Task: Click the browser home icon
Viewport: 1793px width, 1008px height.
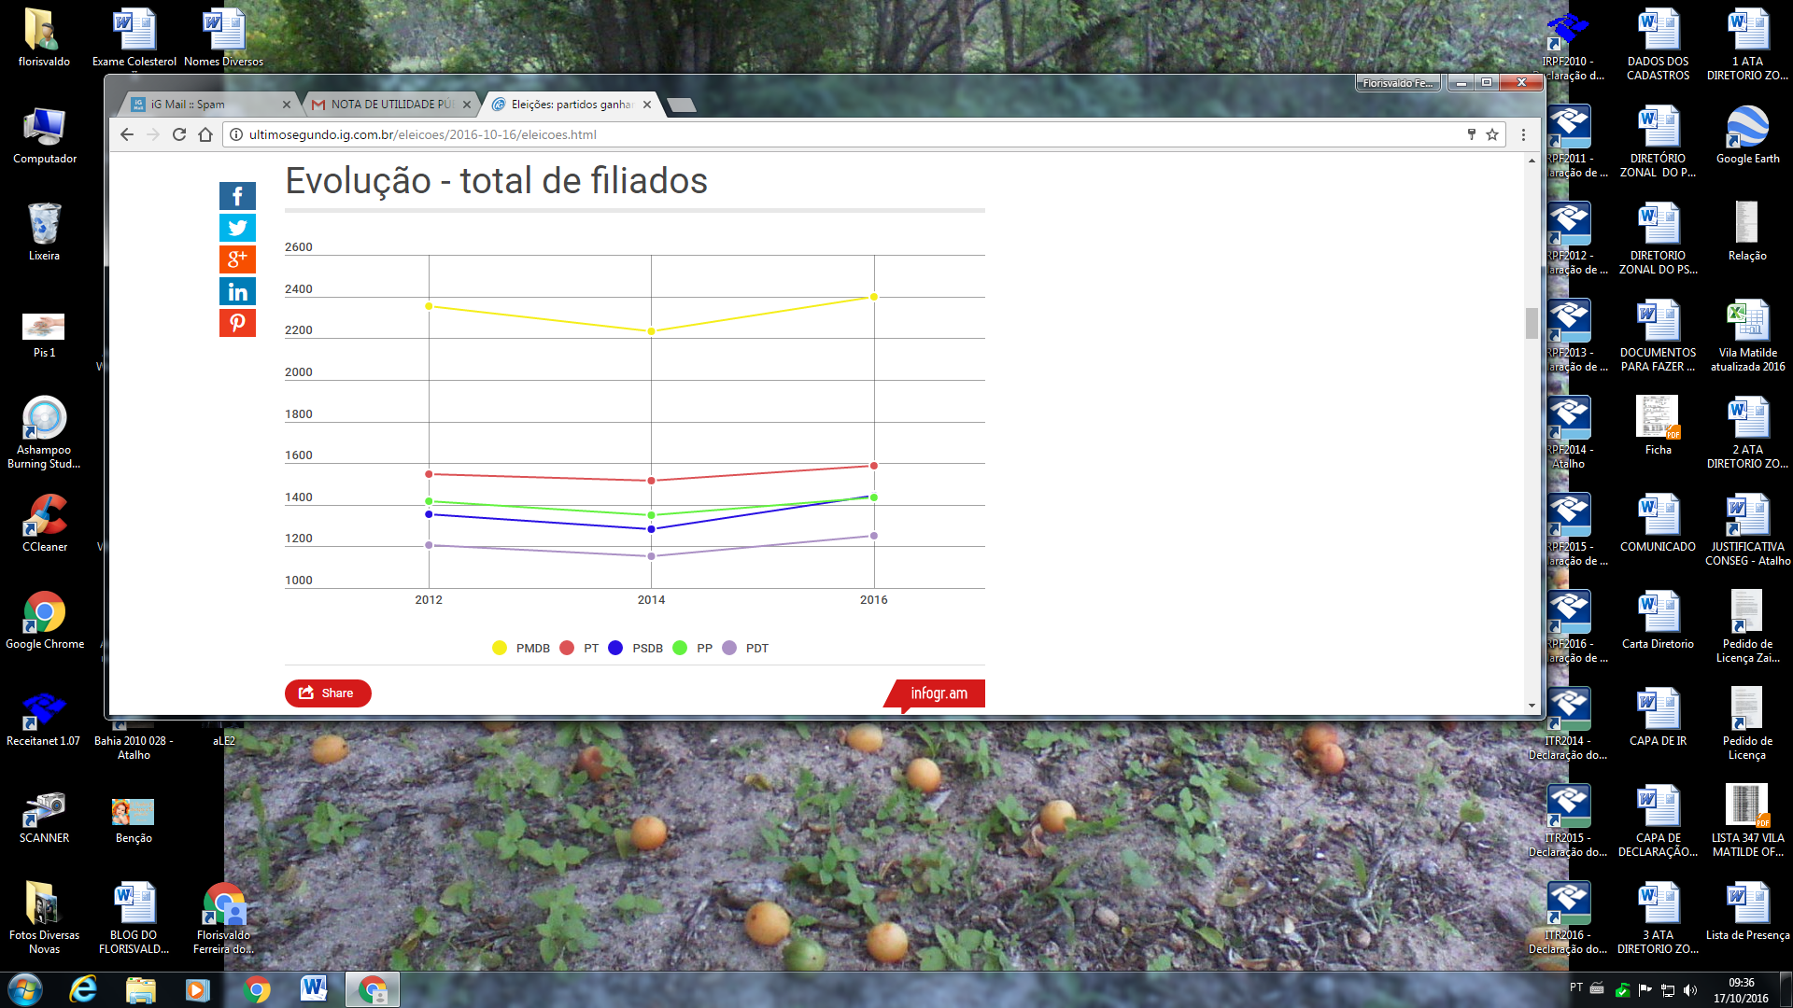Action: pos(205,134)
